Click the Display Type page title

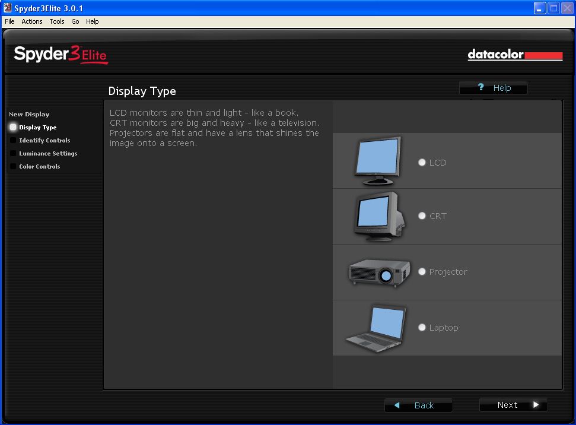142,91
